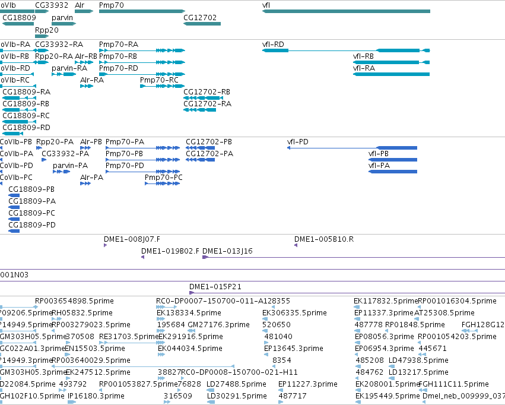Select the CG18809-RC transcript label

point(26,116)
